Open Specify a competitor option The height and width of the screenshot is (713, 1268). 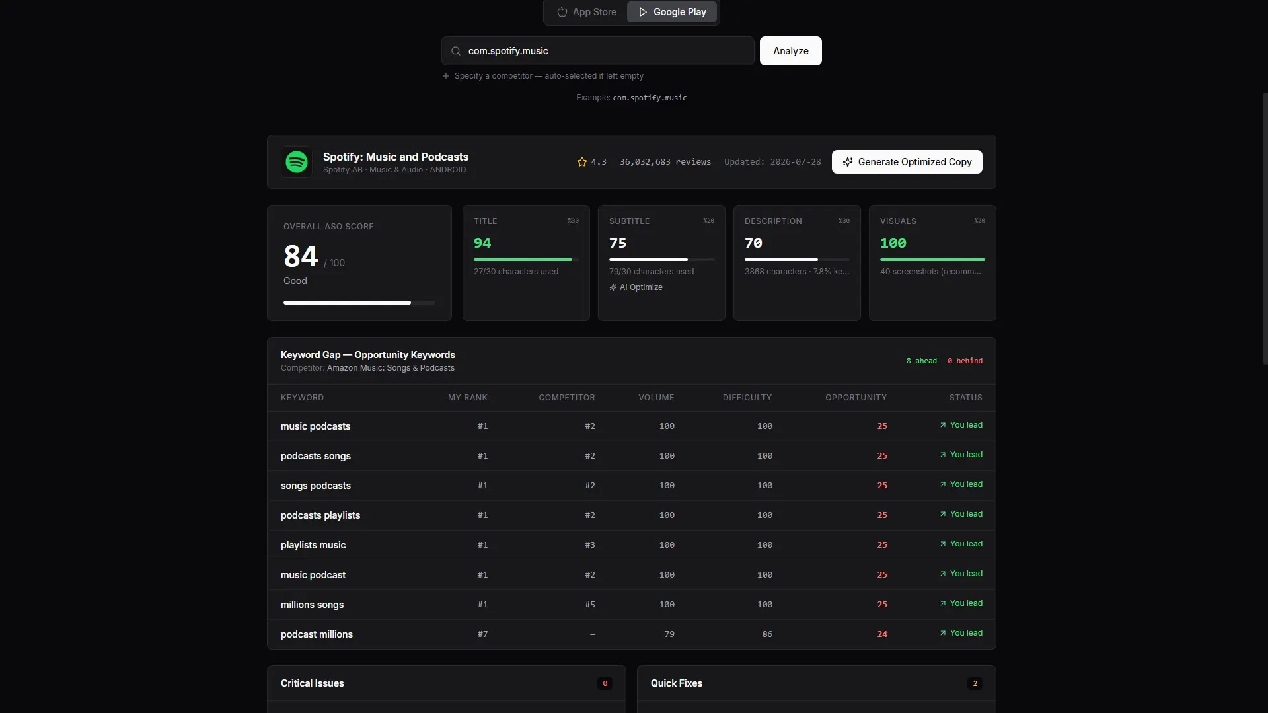(x=542, y=76)
